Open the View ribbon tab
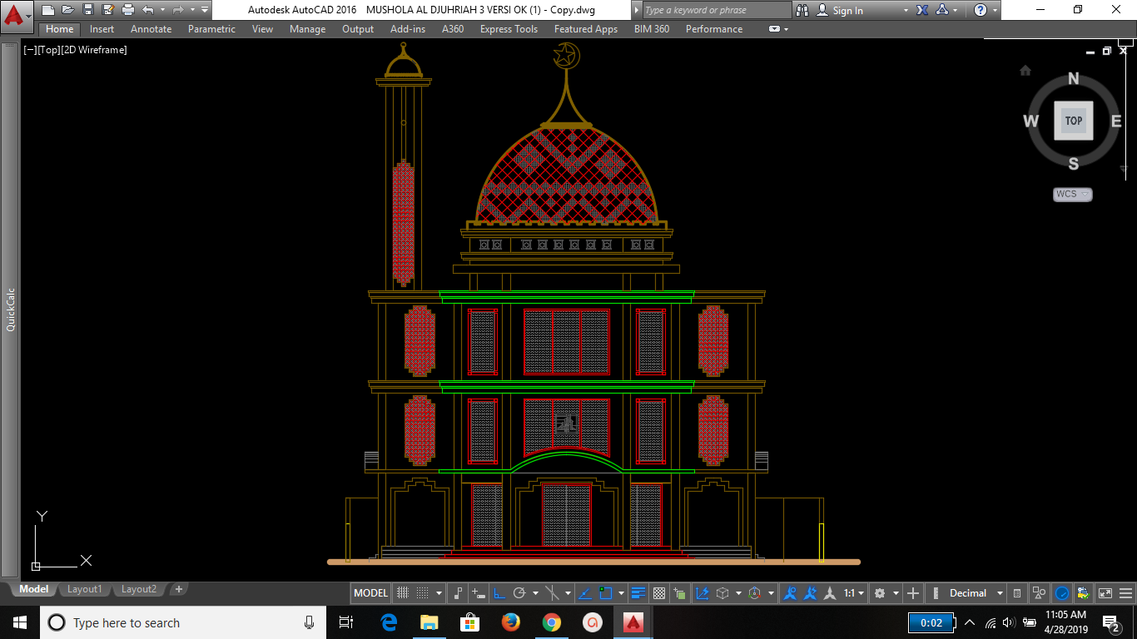This screenshot has width=1137, height=639. 262,29
